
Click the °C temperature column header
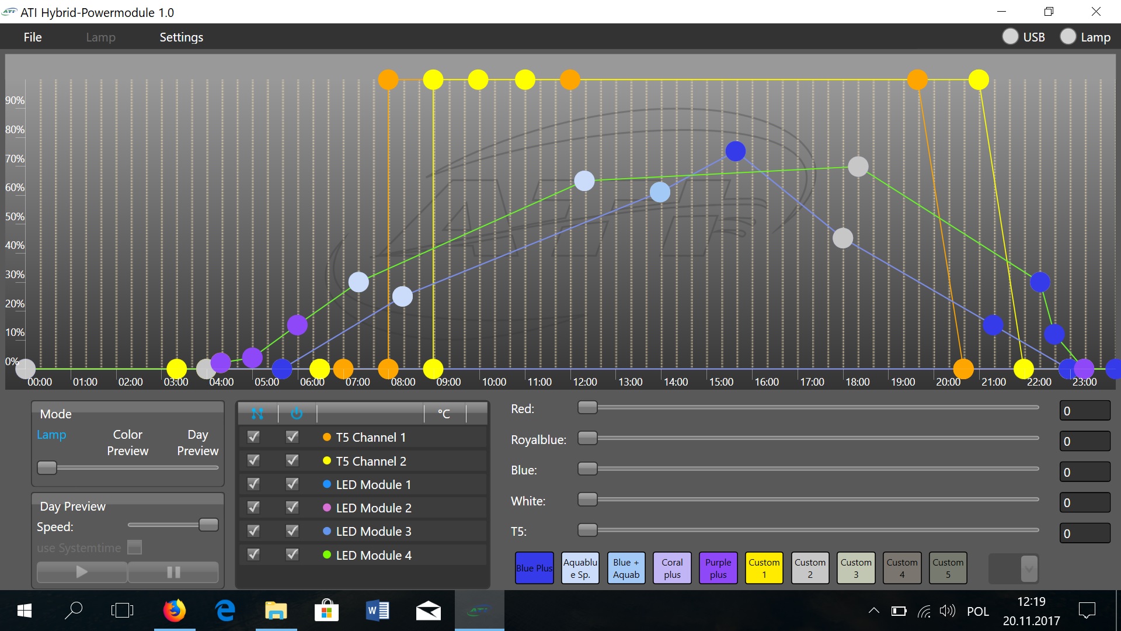click(x=444, y=414)
